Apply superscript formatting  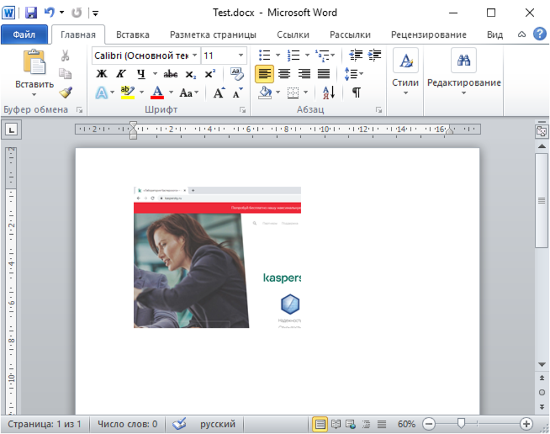210,74
